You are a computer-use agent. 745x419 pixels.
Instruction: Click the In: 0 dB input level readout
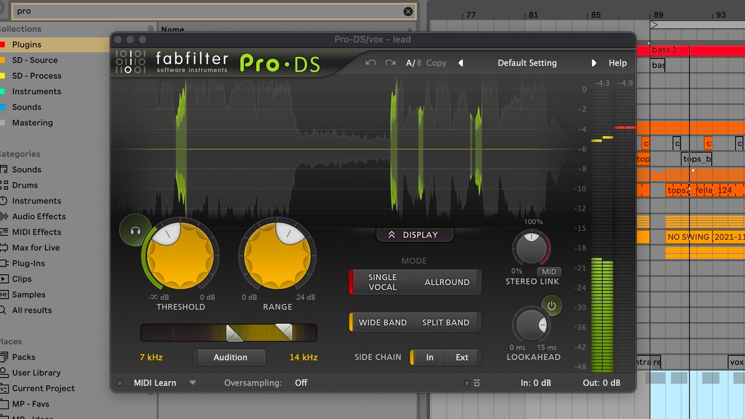536,383
